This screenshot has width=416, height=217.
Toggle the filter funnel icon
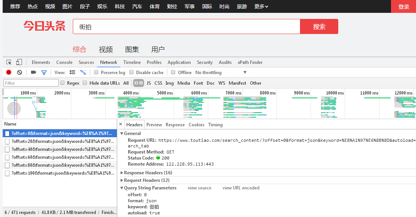44,72
